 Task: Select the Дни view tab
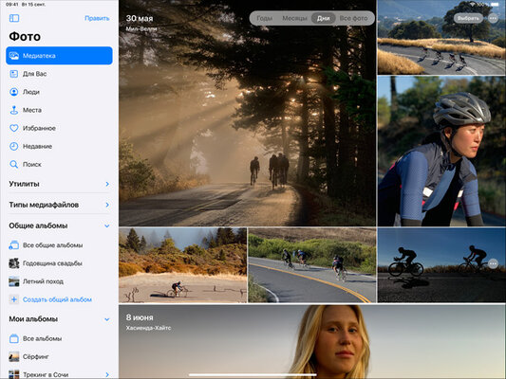click(324, 18)
